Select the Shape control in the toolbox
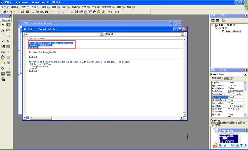The image size is (248, 150). 3,68
